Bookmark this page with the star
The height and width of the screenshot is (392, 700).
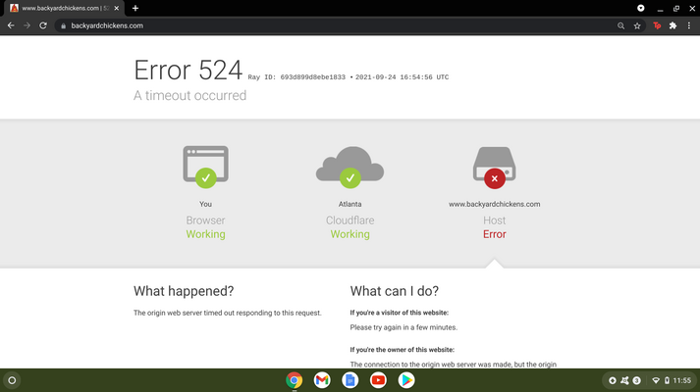(x=637, y=25)
